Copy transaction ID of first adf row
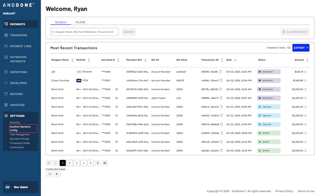 click(x=220, y=72)
